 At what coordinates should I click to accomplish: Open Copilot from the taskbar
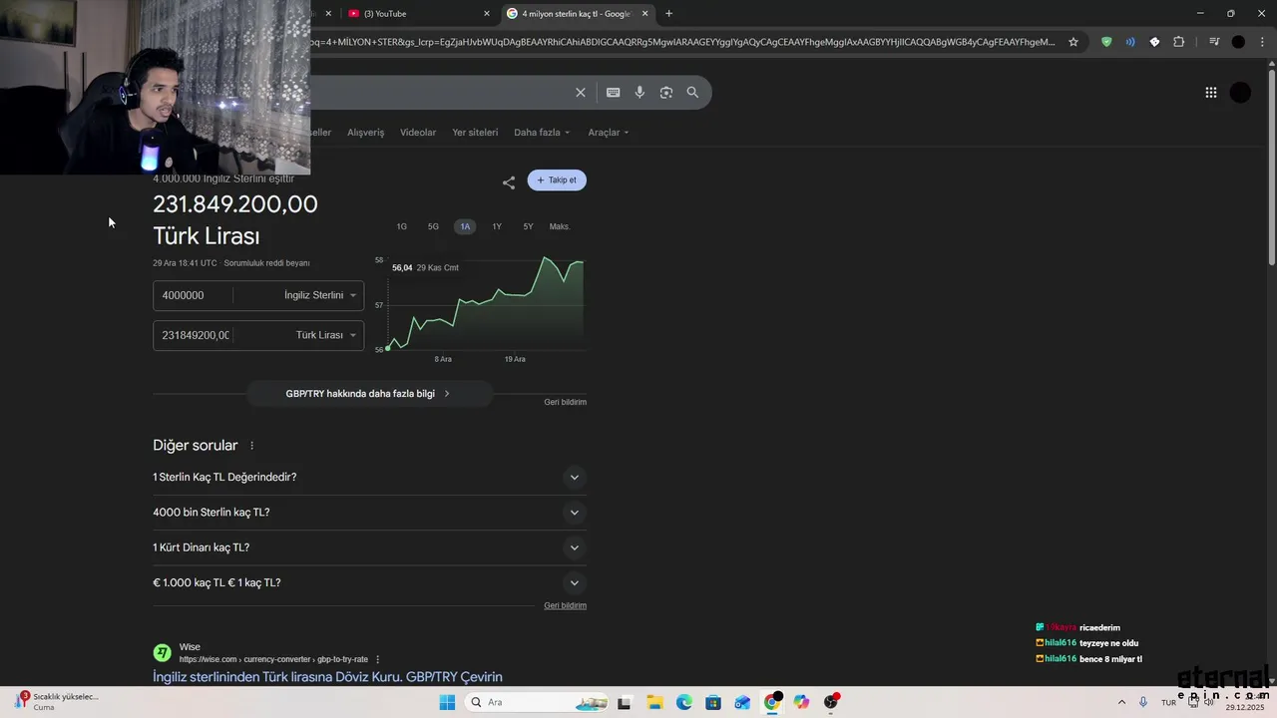tap(801, 702)
